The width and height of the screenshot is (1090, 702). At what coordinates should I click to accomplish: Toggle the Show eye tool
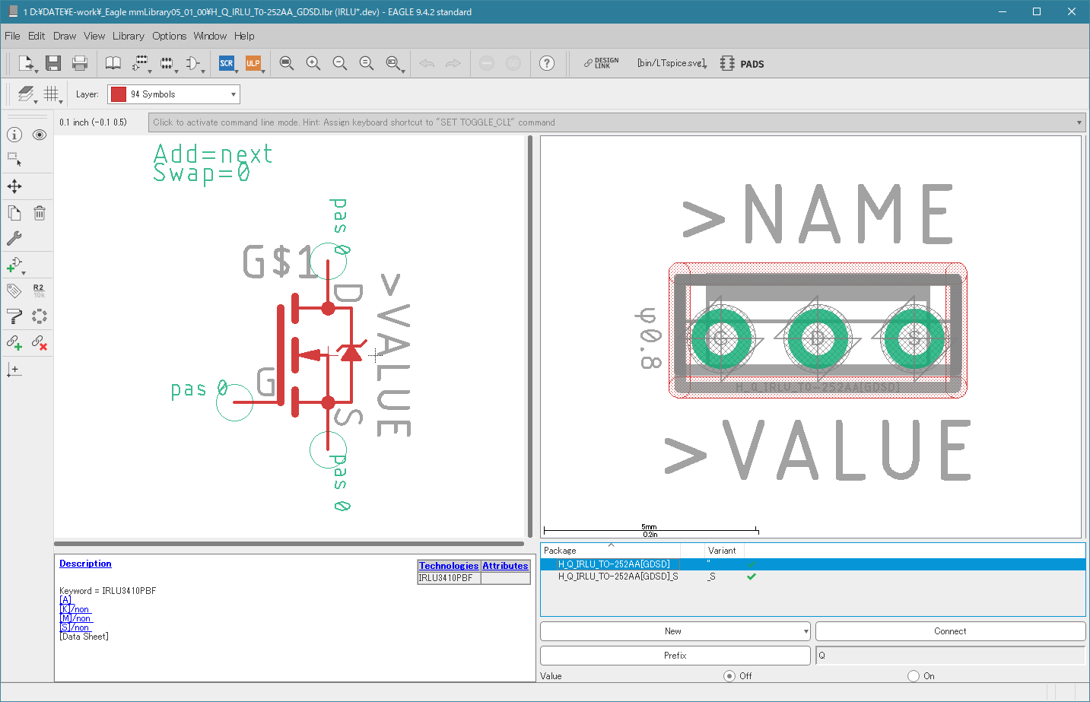click(40, 135)
